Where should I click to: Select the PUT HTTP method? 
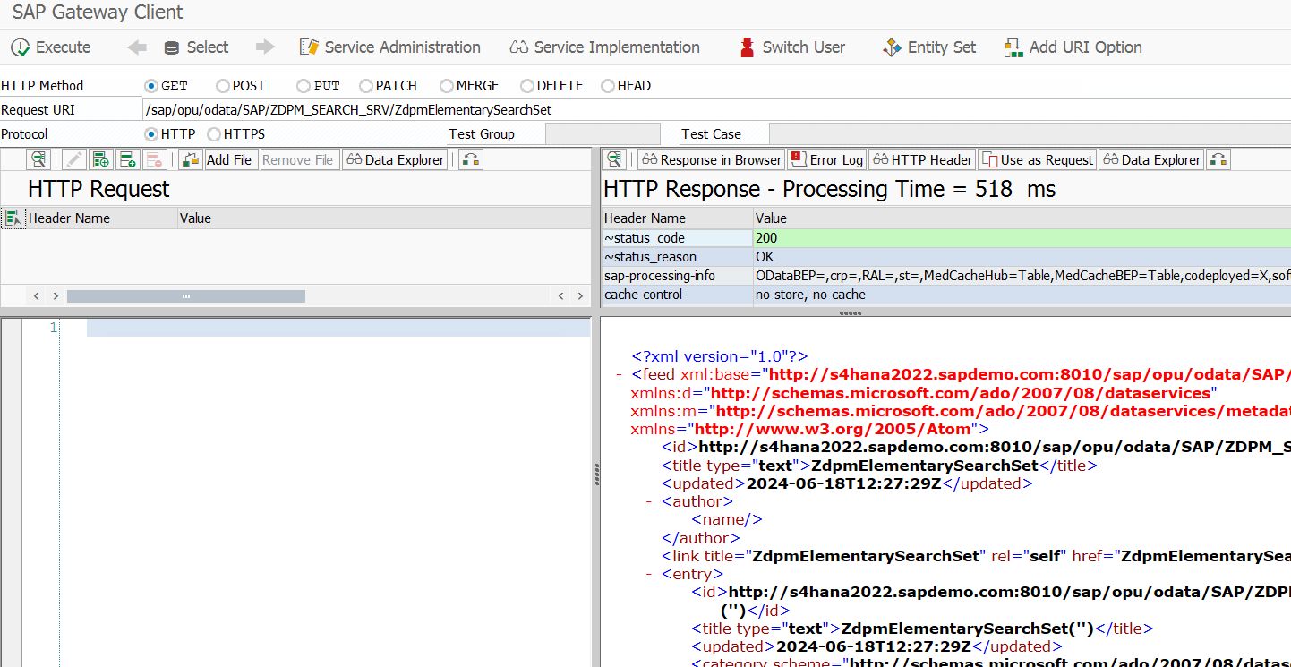(x=304, y=86)
